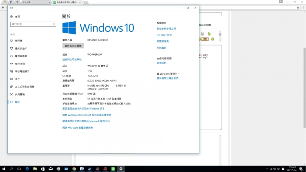This screenshot has width=306, height=172.
Task: Click Chrome back arrow behind Settings
Action: point(3,8)
